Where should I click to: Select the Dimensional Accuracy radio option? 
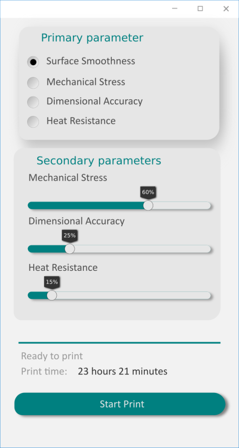tap(33, 102)
